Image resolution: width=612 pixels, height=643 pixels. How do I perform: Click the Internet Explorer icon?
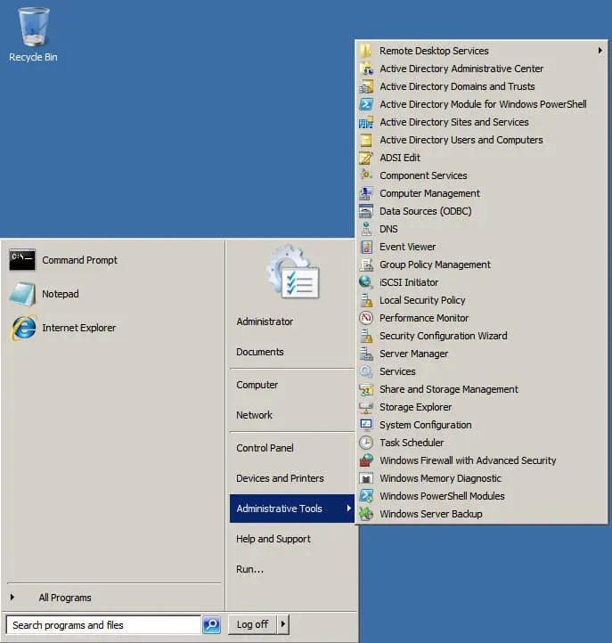(23, 328)
